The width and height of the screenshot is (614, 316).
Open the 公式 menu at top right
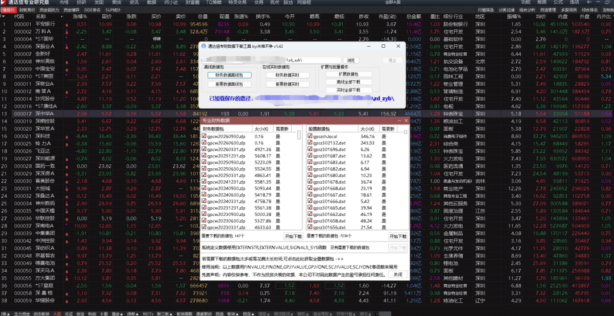(558, 2)
